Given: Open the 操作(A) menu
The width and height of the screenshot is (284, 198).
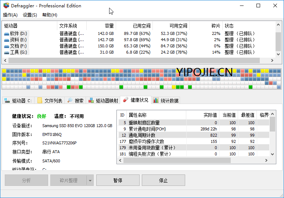Looking at the screenshot, I should point(10,15).
